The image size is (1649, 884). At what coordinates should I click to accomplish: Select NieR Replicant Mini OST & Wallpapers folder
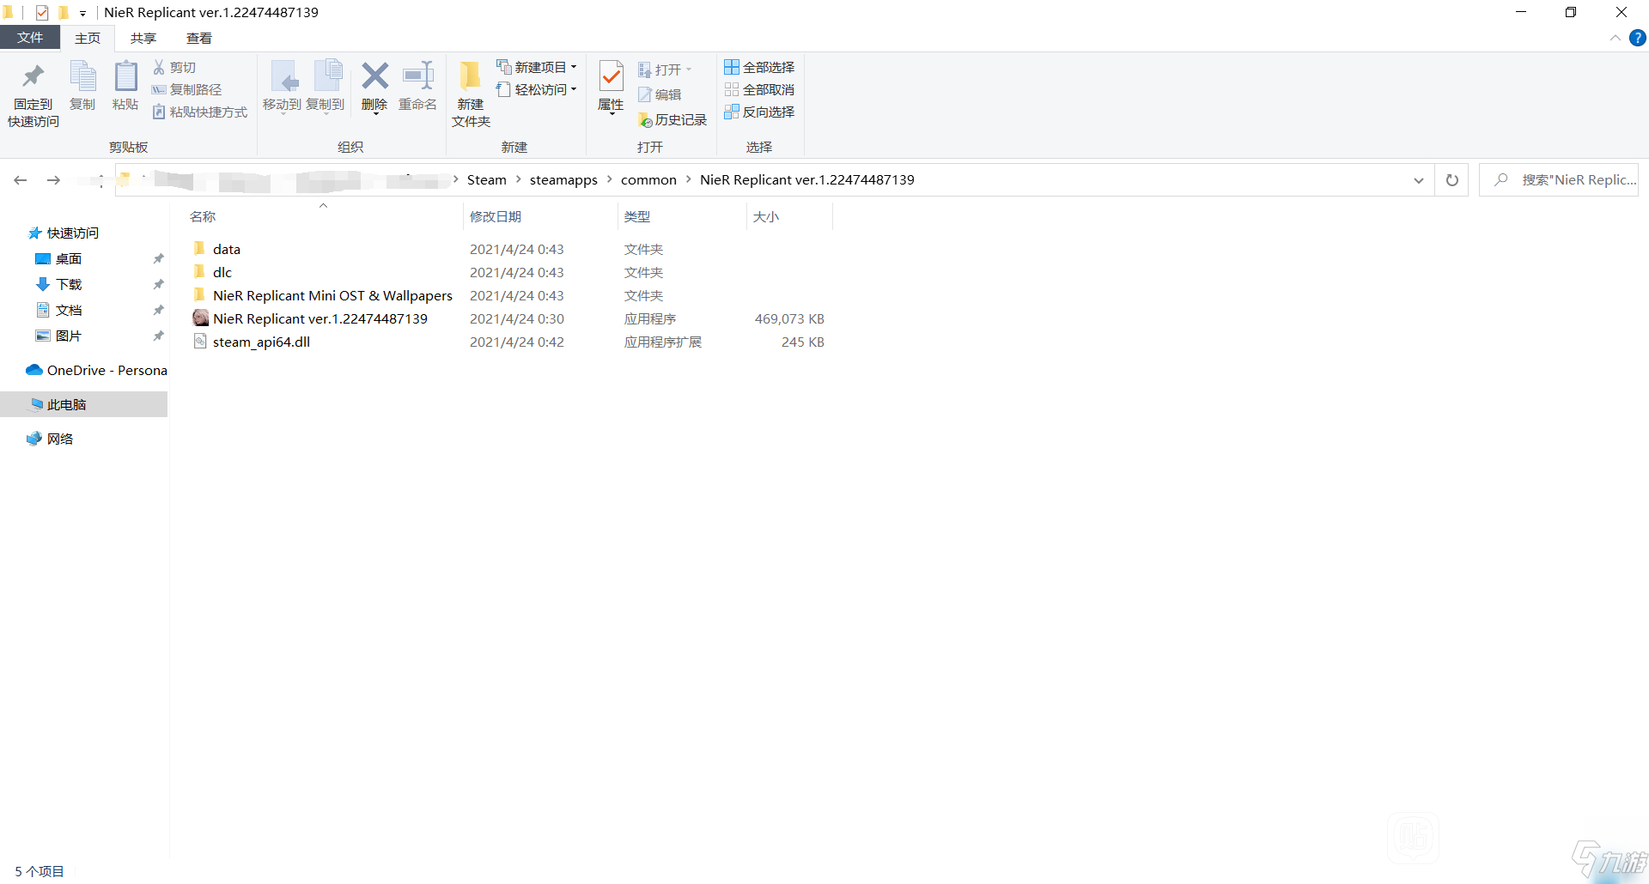(x=508, y=295)
